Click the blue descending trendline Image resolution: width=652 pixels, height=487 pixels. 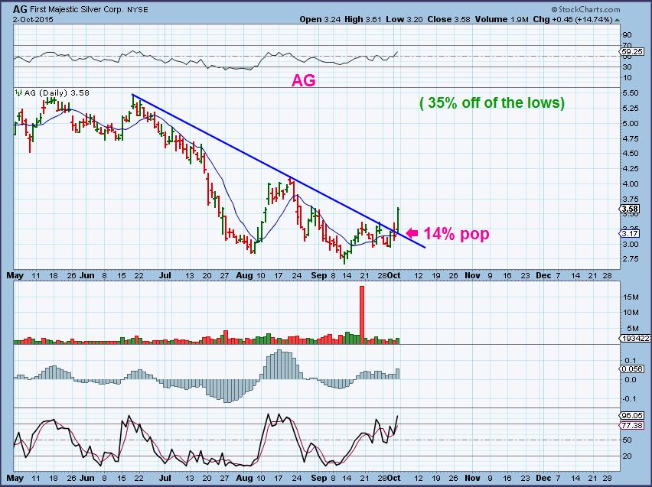[x=279, y=171]
